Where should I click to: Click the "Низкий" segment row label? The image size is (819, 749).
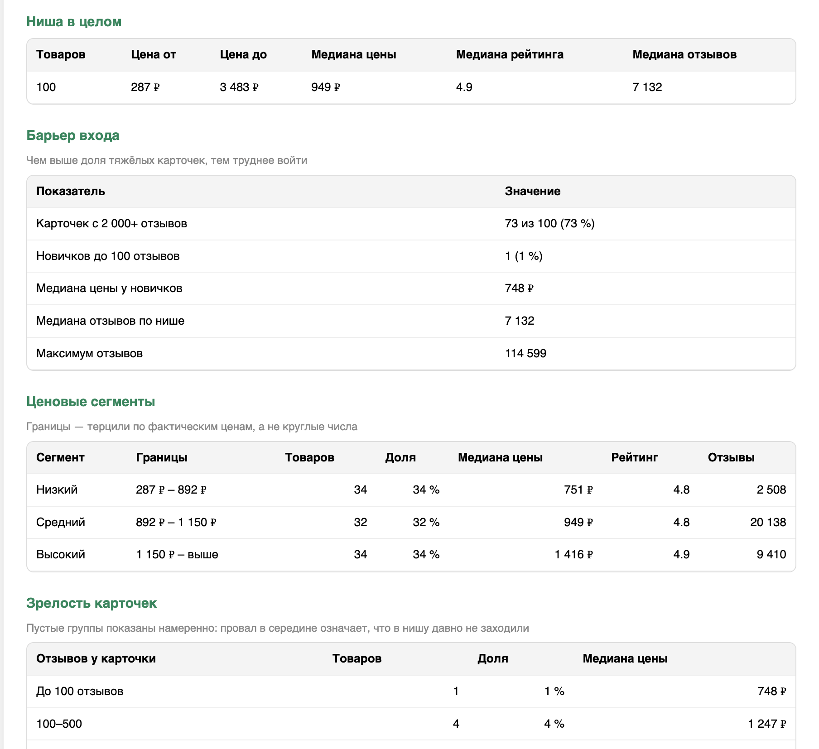[x=57, y=490]
